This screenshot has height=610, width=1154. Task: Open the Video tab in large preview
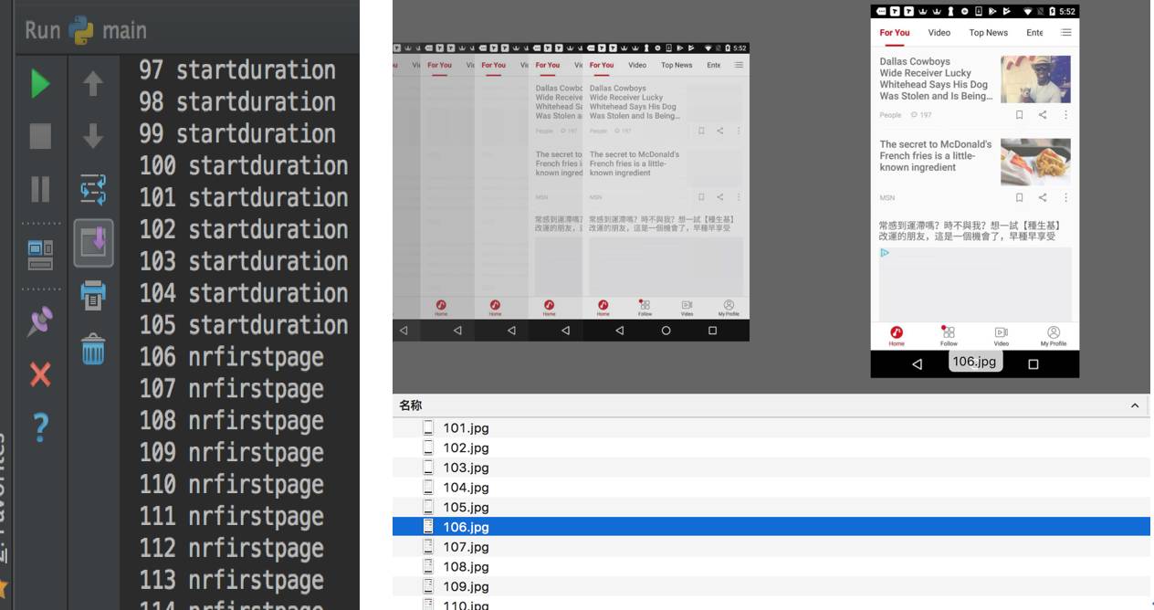click(939, 33)
